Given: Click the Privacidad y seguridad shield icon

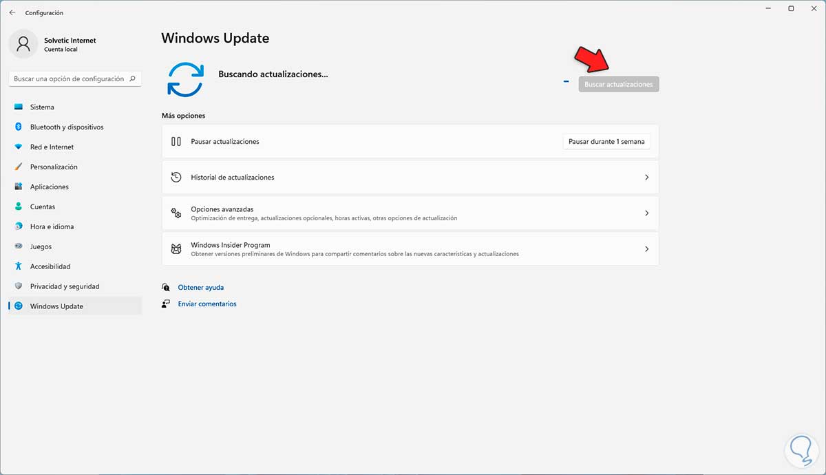Looking at the screenshot, I should click(x=18, y=286).
